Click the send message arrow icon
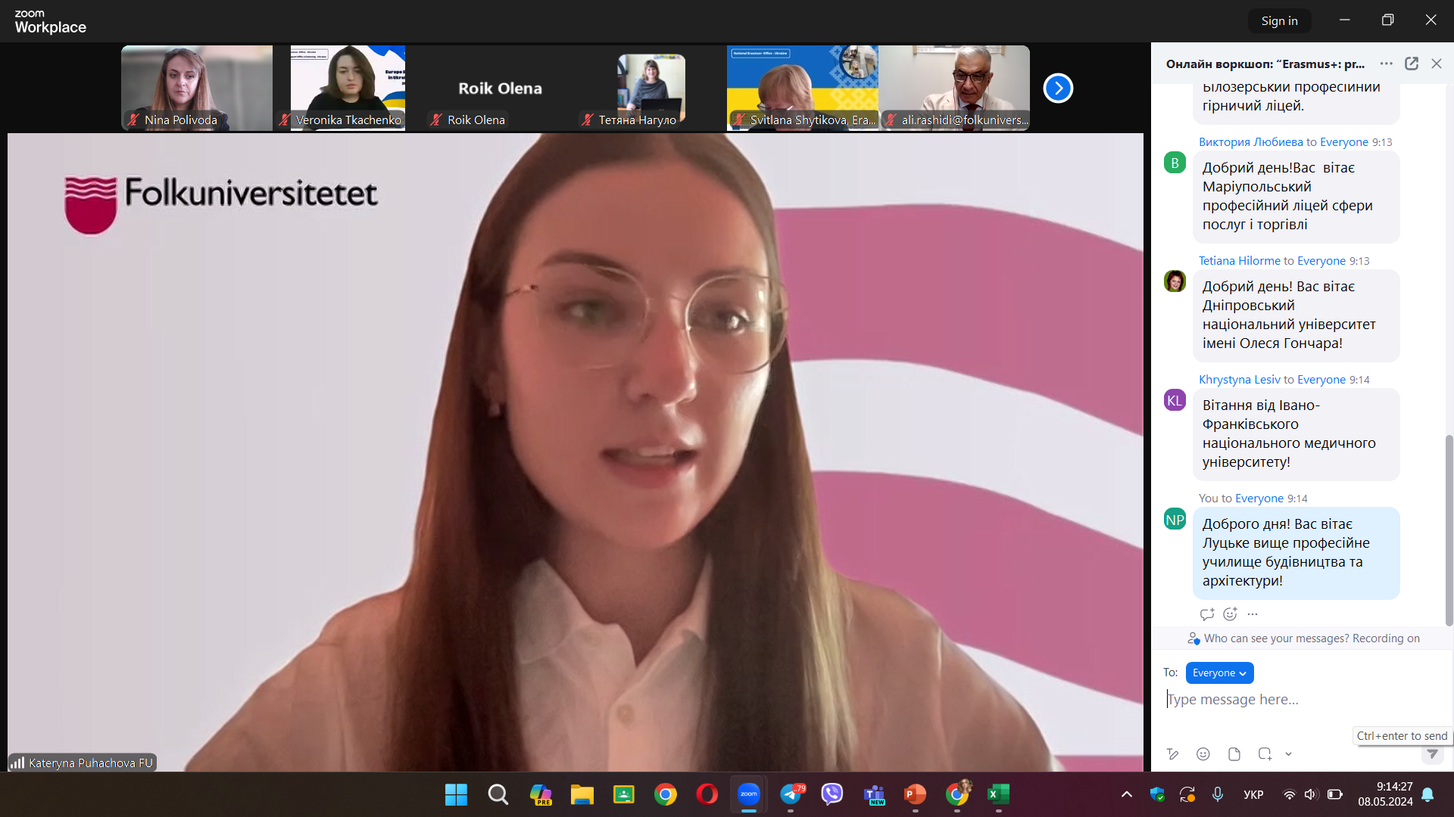This screenshot has width=1454, height=817. [x=1432, y=753]
